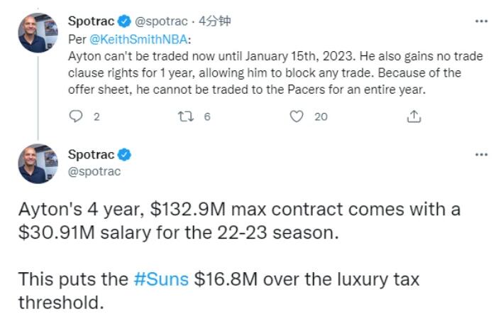This screenshot has width=501, height=319.
Task: Click verified badge beside second Spotrac name
Action: 124,155
